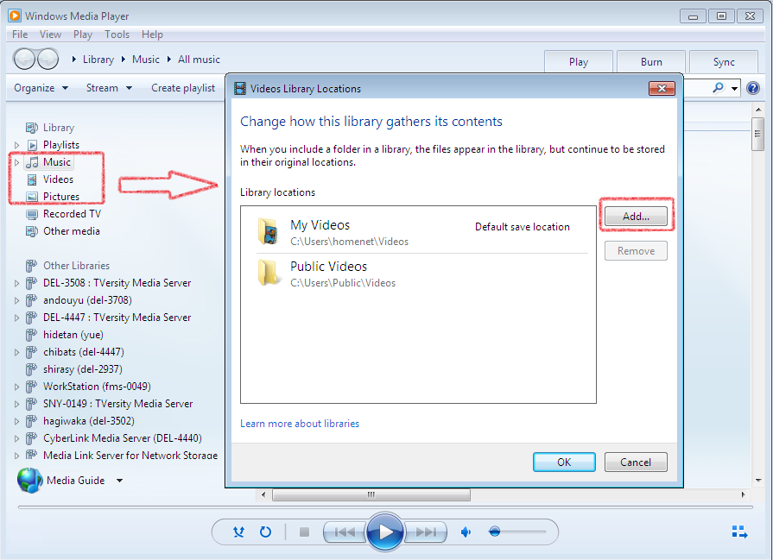
Task: Click the search magnifier icon
Action: (719, 88)
